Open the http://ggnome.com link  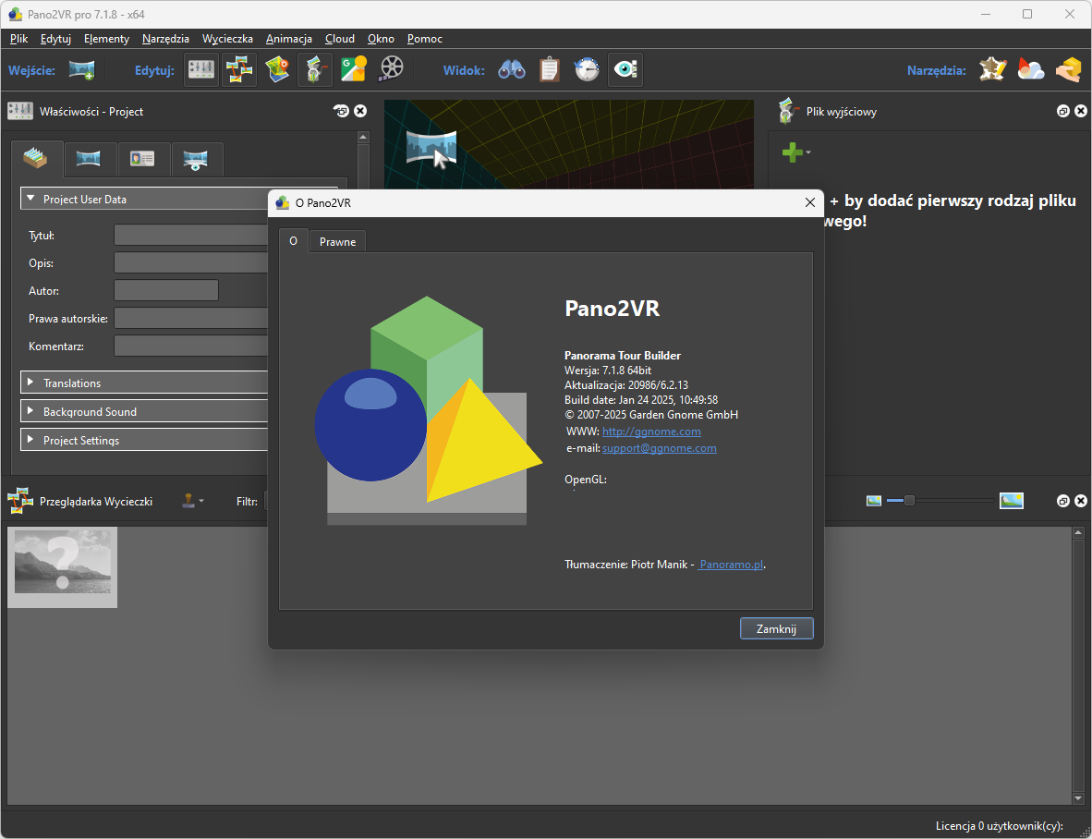click(x=651, y=431)
